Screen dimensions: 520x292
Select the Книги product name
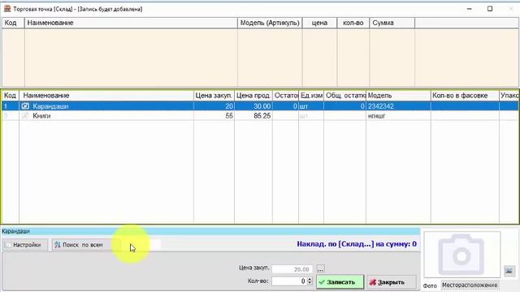click(41, 116)
